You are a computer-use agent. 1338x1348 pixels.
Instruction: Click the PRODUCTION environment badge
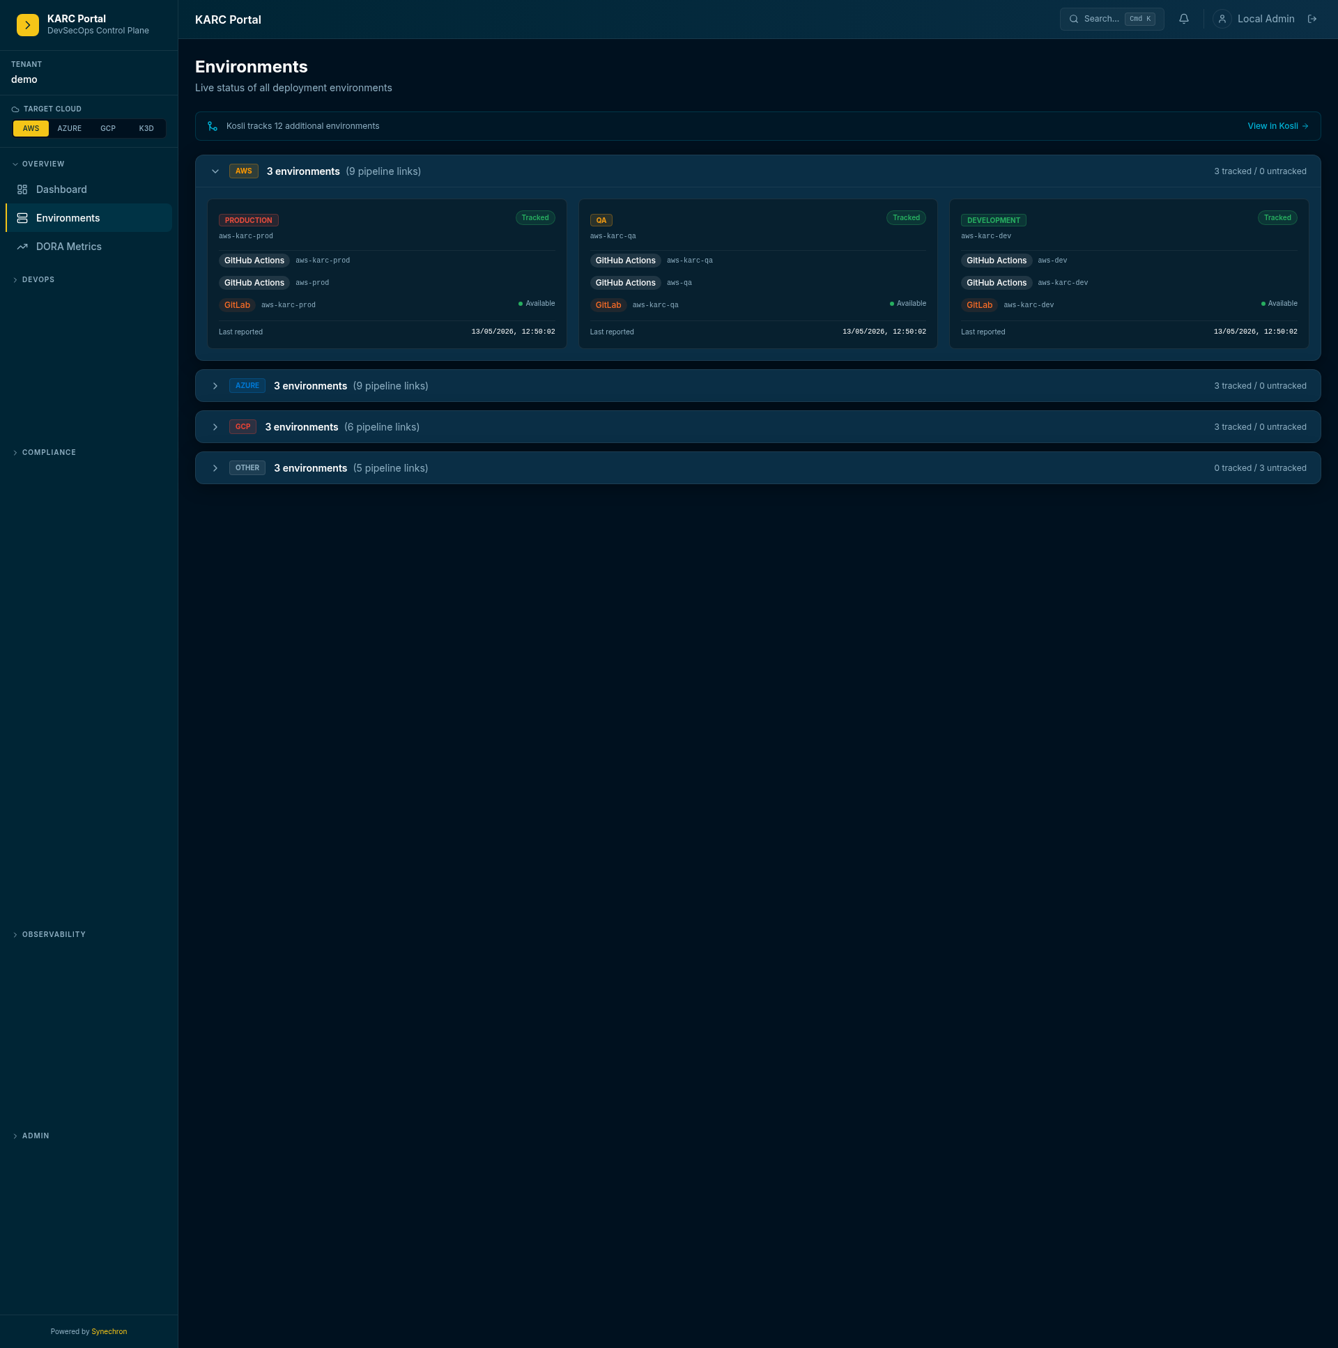[x=249, y=220]
